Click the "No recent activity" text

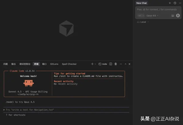pyautogui.click(x=65, y=84)
